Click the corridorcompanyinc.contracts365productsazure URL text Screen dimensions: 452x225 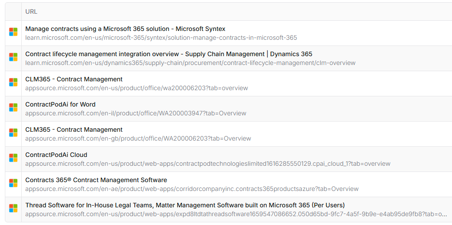click(x=192, y=189)
